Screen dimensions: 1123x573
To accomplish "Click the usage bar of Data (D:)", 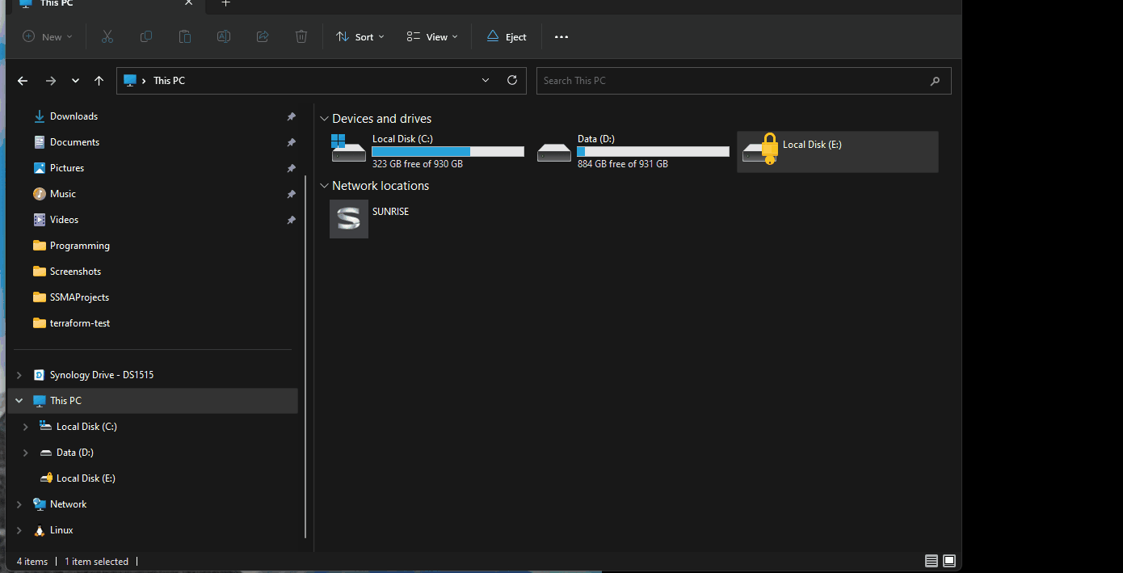I will [652, 151].
